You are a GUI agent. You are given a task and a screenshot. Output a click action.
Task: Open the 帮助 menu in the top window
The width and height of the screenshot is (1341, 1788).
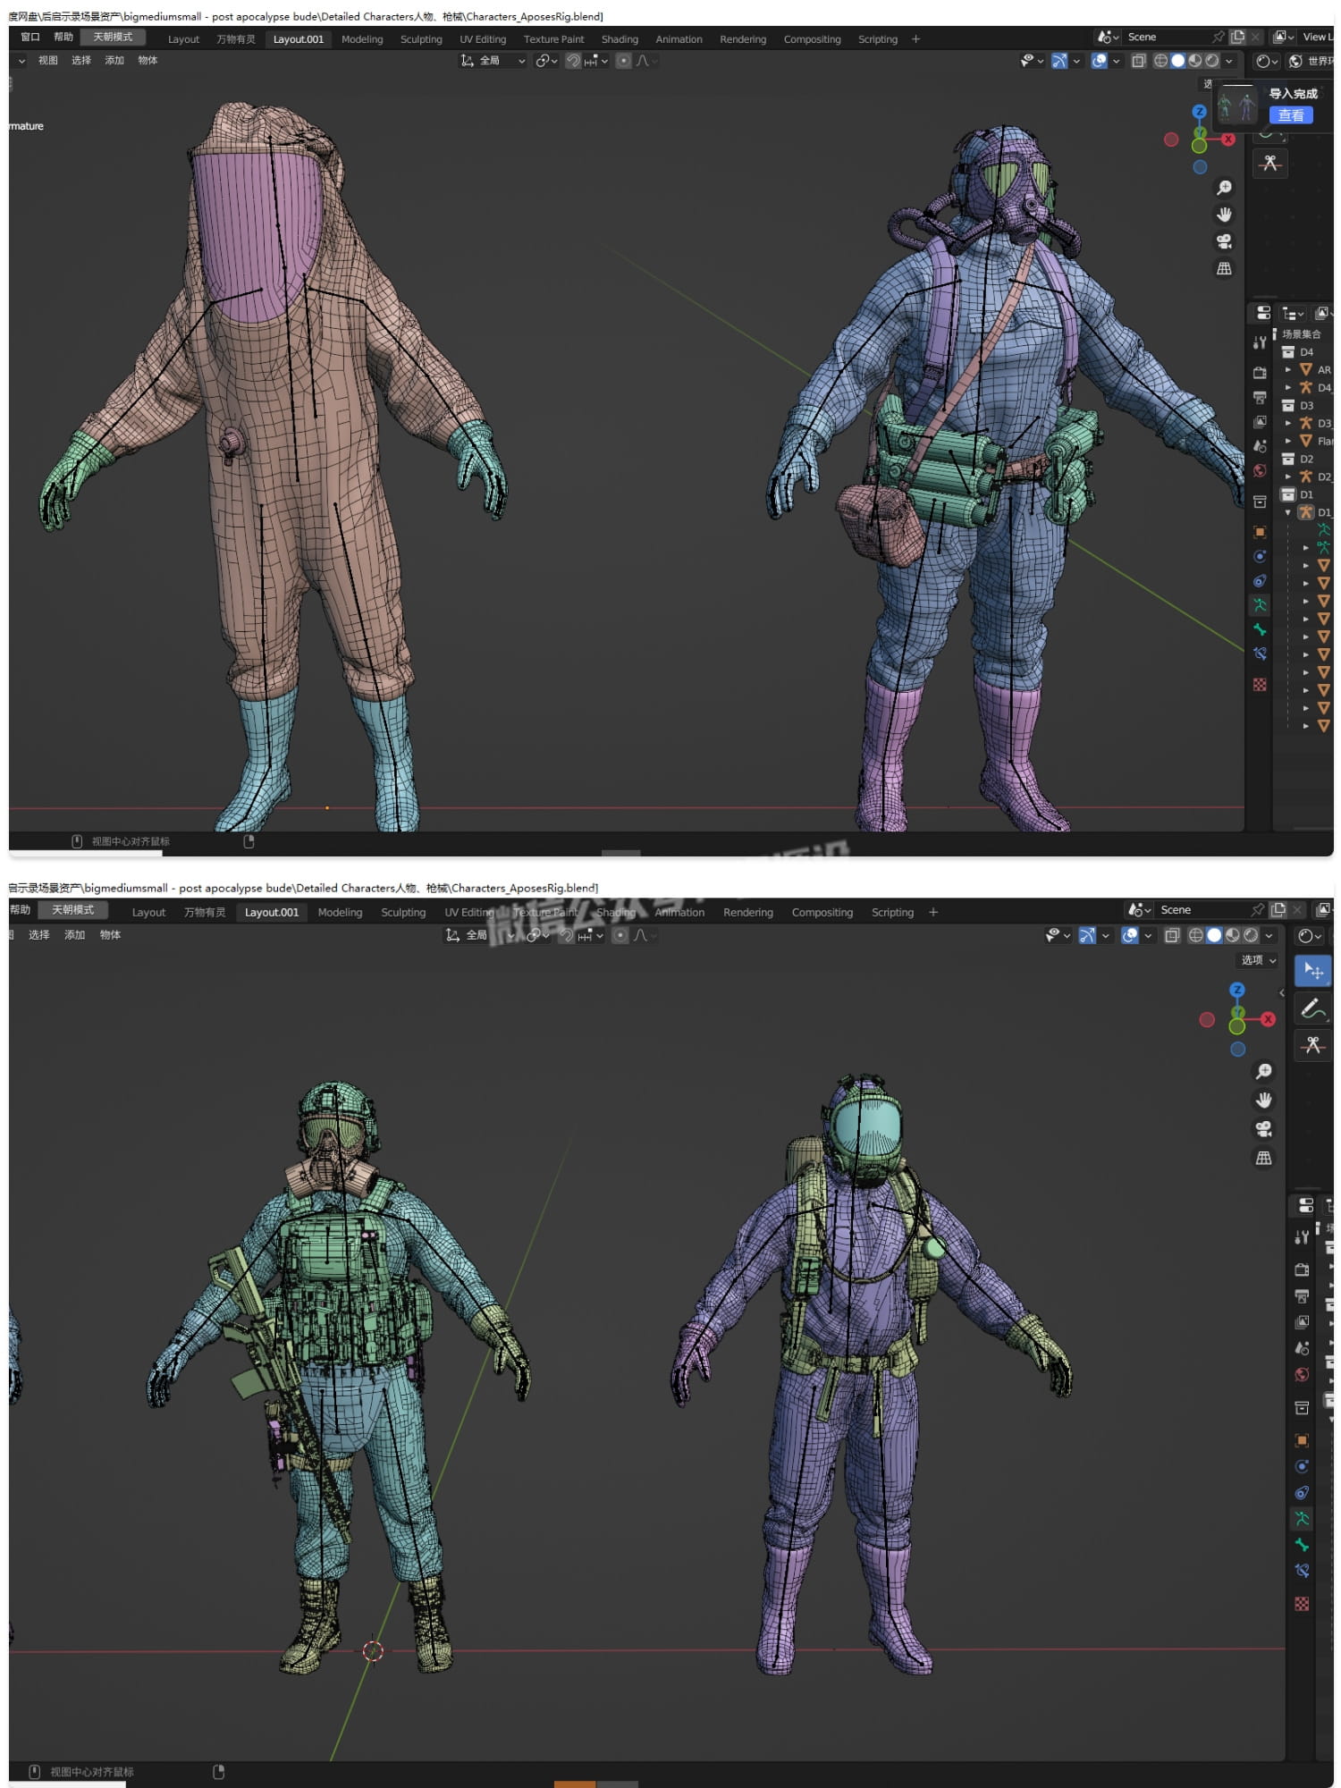click(x=63, y=37)
